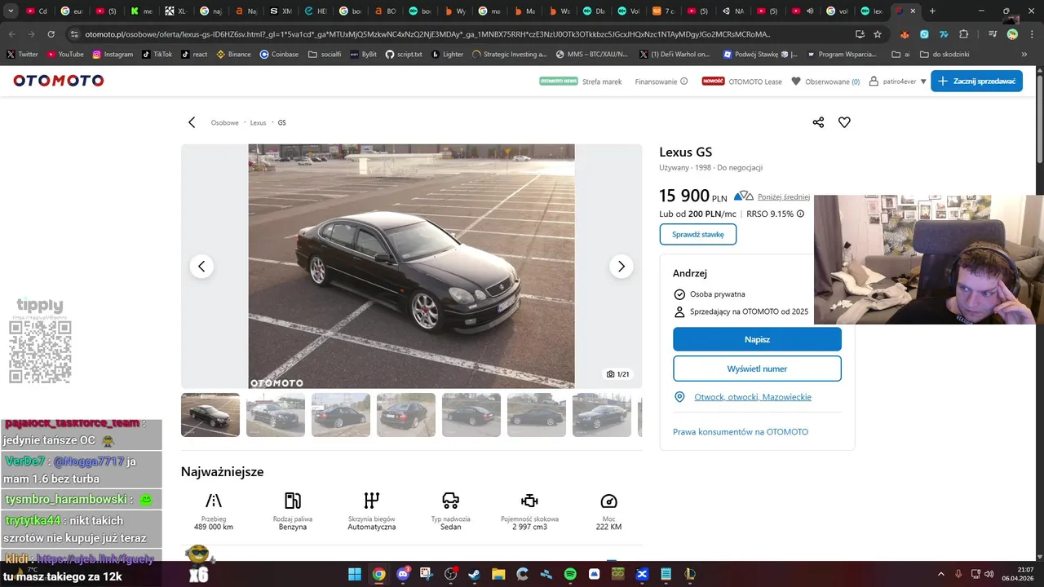Open Chrome profile avatar
1044x587 pixels.
click(x=1012, y=34)
